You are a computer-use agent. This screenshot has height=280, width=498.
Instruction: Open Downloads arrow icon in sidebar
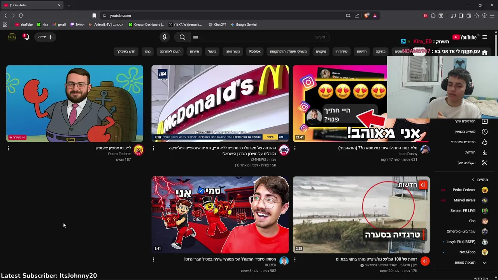click(485, 152)
